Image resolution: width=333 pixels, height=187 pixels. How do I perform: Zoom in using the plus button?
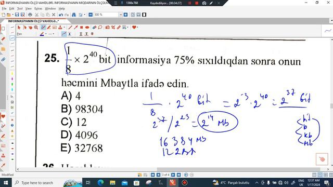[125, 15]
